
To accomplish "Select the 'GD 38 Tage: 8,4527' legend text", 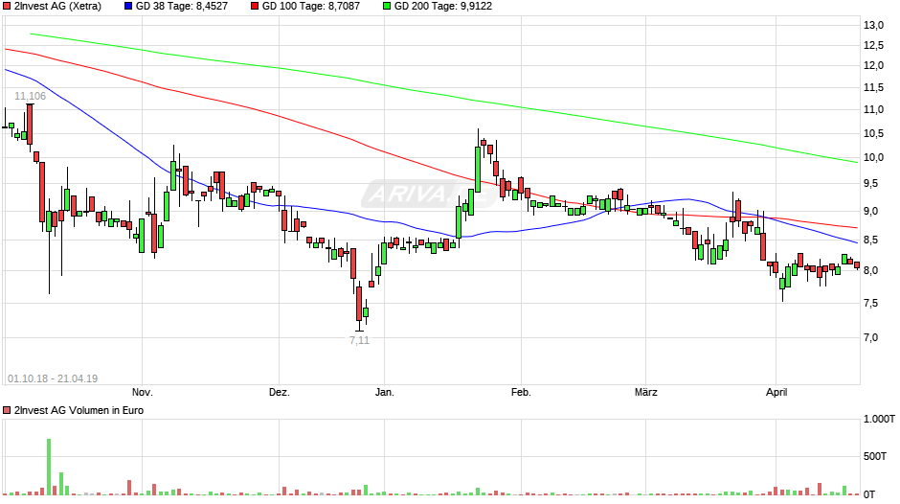I will pos(181,7).
